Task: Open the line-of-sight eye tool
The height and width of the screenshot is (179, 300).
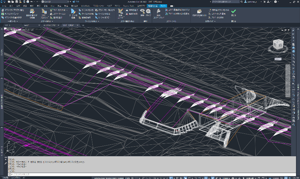Action: [142, 12]
